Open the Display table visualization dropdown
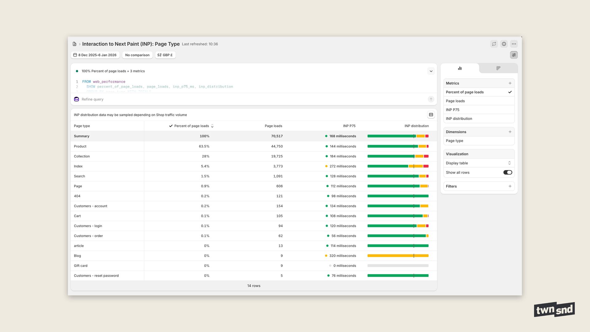The width and height of the screenshot is (590, 332). [478, 163]
